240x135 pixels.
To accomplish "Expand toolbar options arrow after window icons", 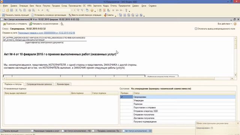I will tap(144, 16).
